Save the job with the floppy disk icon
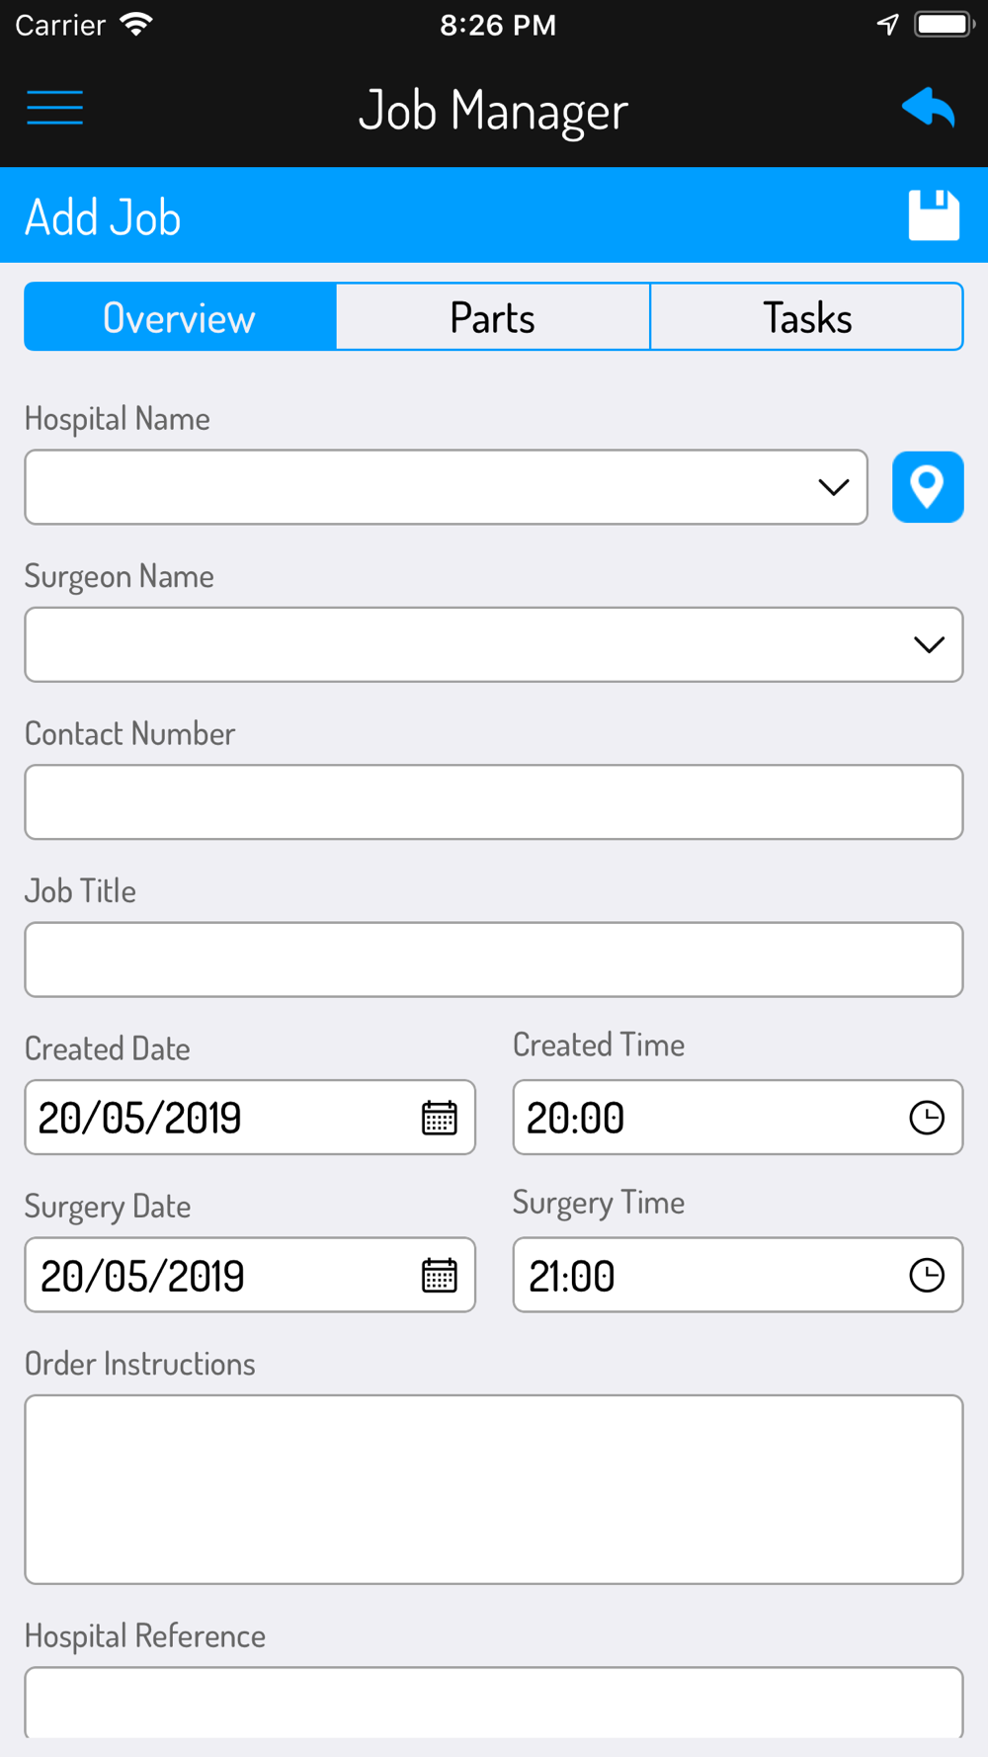The height and width of the screenshot is (1757, 988). coord(934,215)
